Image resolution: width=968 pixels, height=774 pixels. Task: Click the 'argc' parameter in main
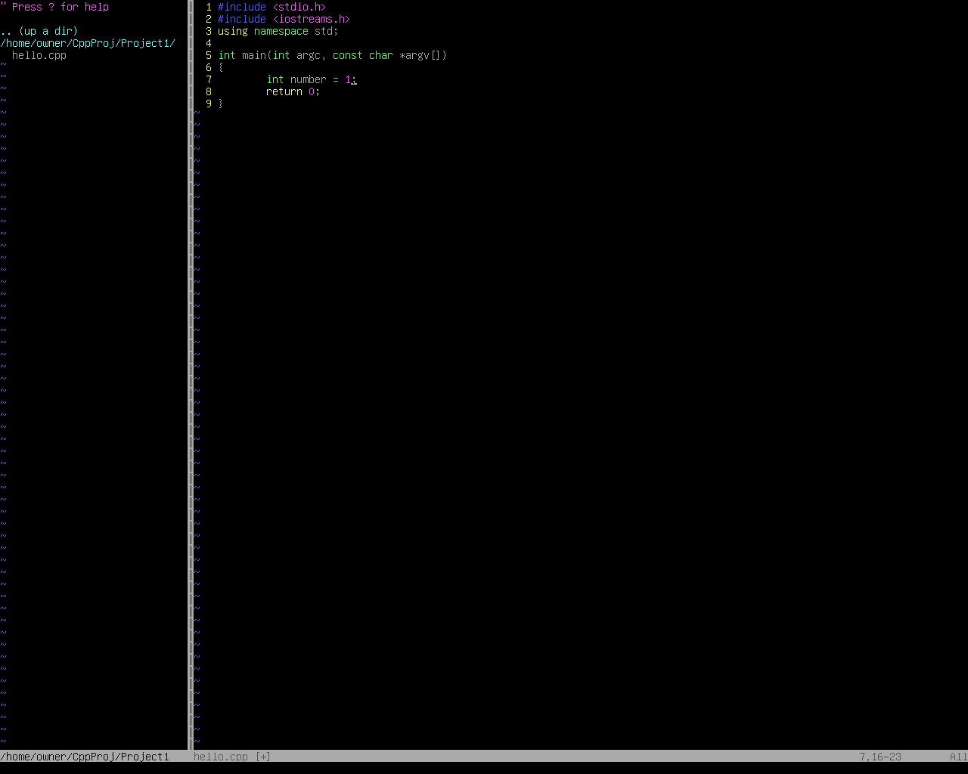(309, 55)
